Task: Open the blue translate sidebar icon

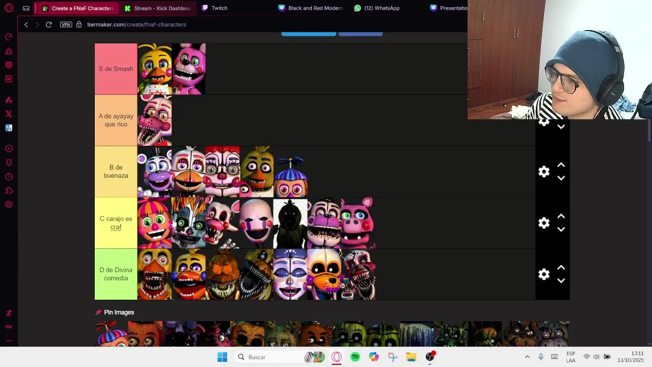Action: click(9, 128)
